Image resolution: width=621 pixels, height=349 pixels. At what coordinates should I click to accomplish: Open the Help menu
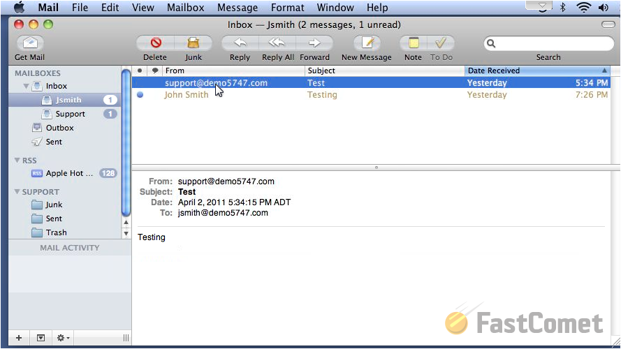377,8
